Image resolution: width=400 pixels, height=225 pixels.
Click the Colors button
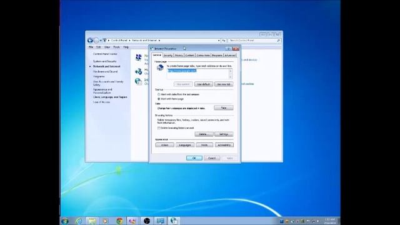click(x=165, y=145)
